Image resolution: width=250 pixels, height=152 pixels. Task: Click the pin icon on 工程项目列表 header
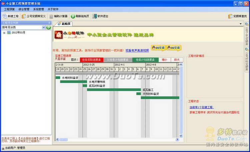point(49,23)
